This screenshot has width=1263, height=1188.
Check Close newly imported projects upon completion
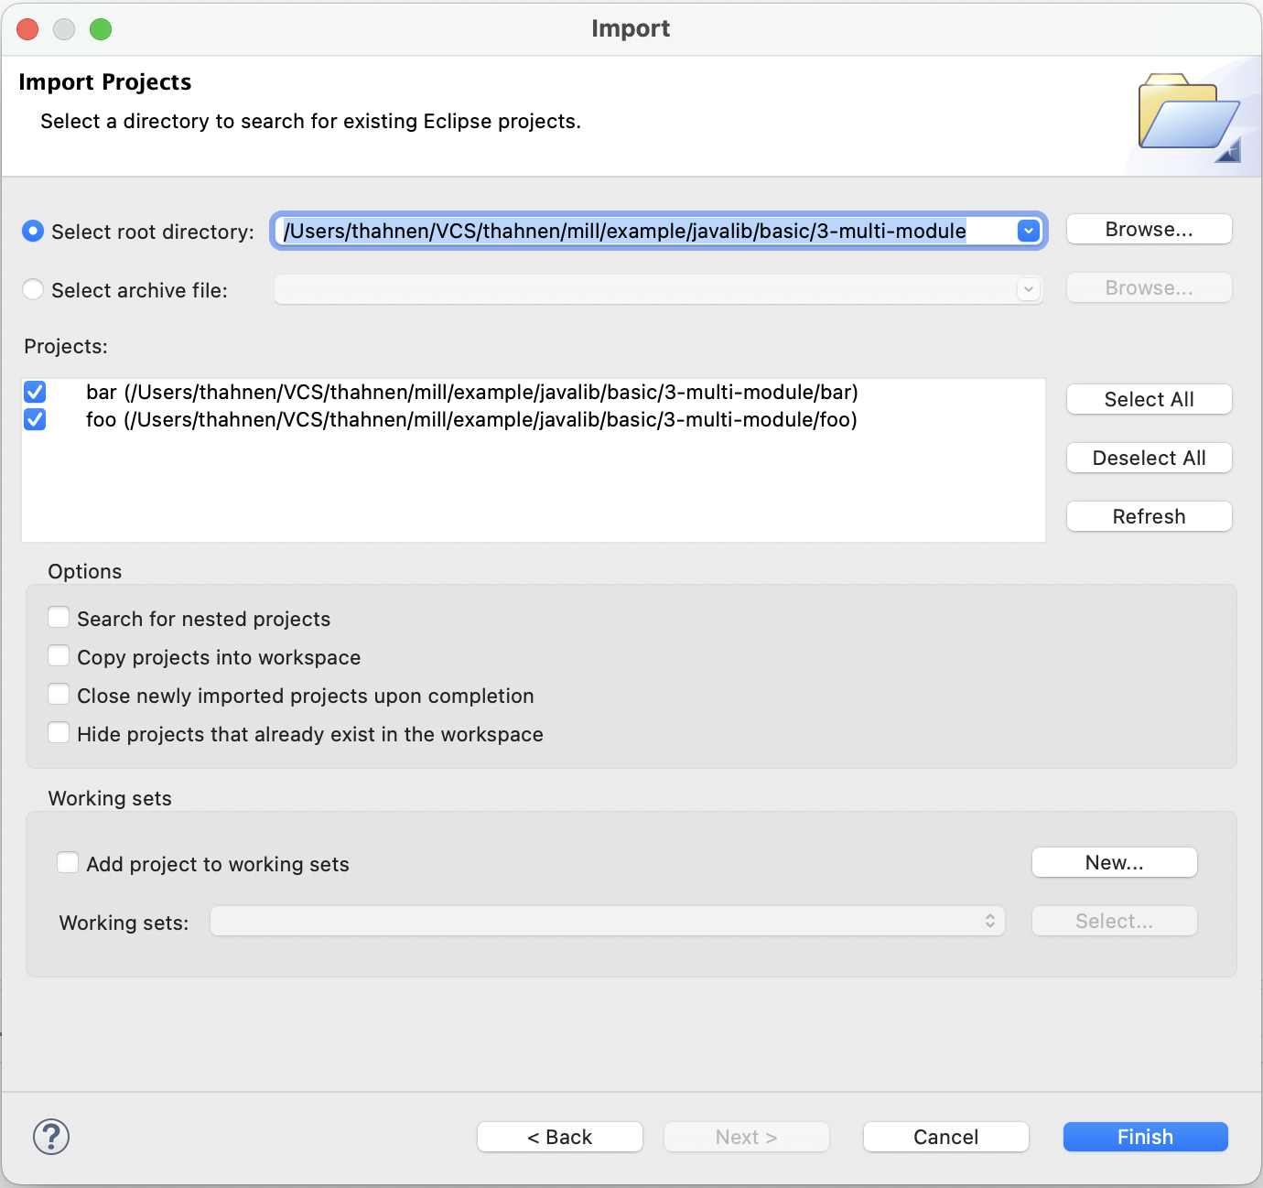click(x=59, y=694)
